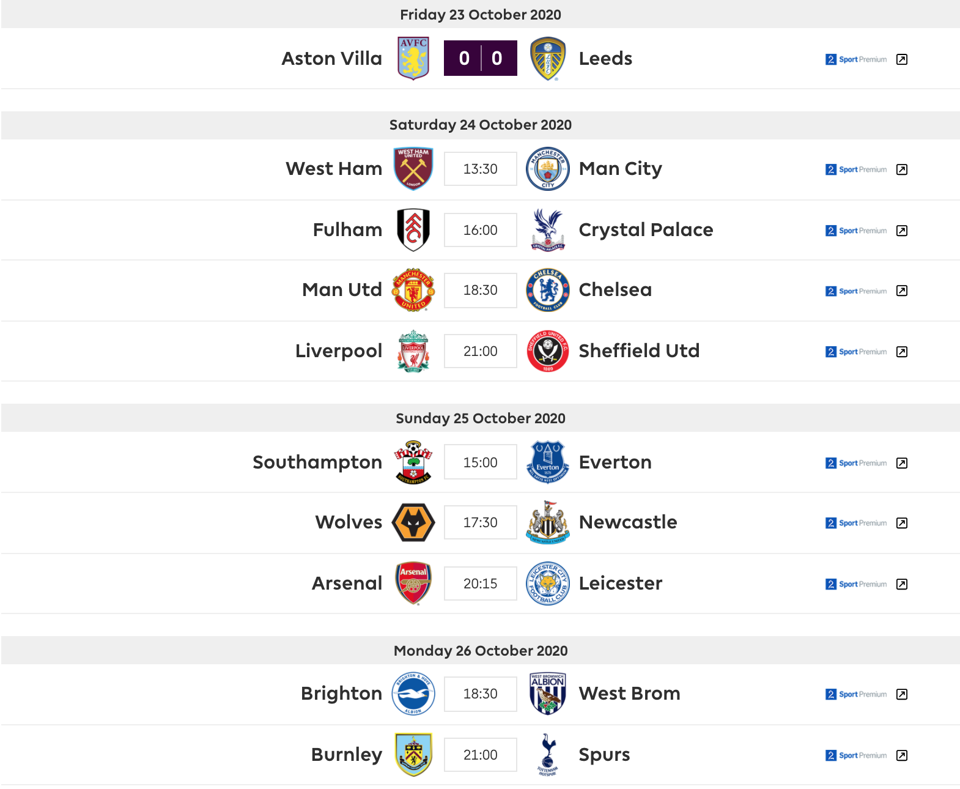The height and width of the screenshot is (789, 960).
Task: Click the Fulham club badge
Action: [413, 229]
